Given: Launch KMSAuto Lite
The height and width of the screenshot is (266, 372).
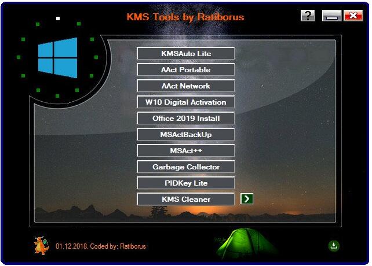Looking at the screenshot, I should [186, 53].
